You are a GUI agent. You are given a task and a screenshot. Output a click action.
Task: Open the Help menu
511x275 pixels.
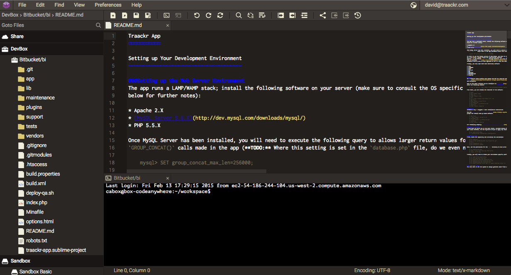pos(137,5)
